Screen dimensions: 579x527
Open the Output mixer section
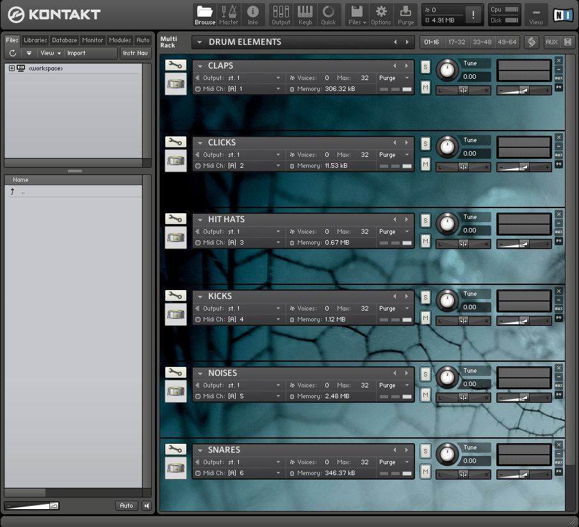(281, 15)
